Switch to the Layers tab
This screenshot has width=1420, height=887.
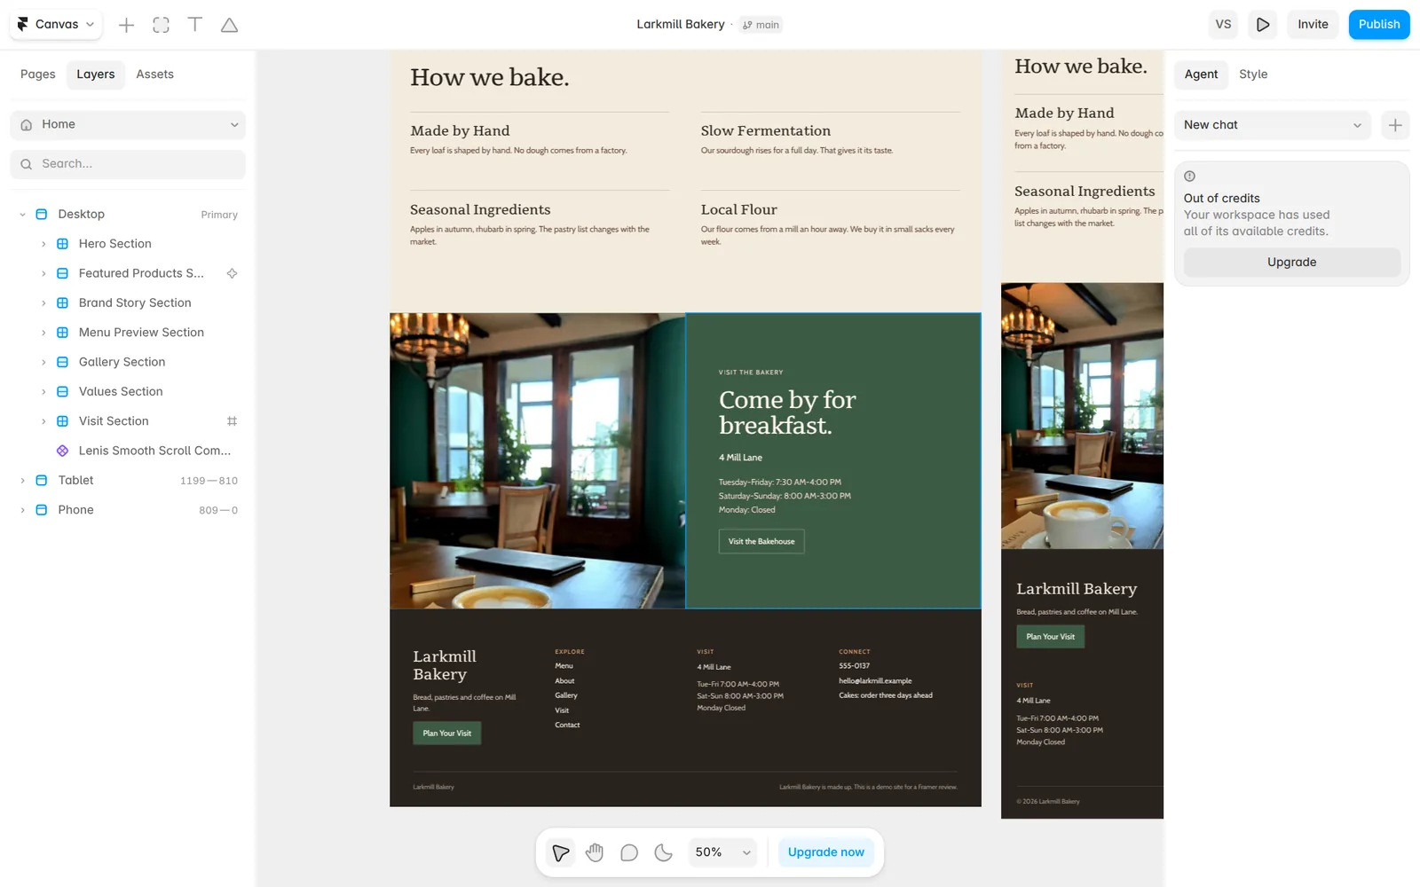(96, 75)
